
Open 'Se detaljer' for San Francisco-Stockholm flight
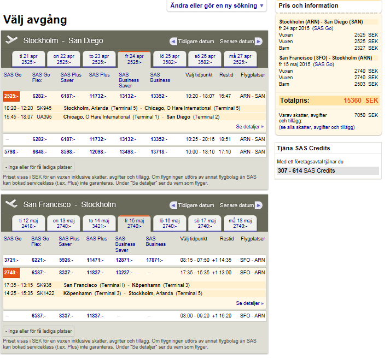(250, 303)
